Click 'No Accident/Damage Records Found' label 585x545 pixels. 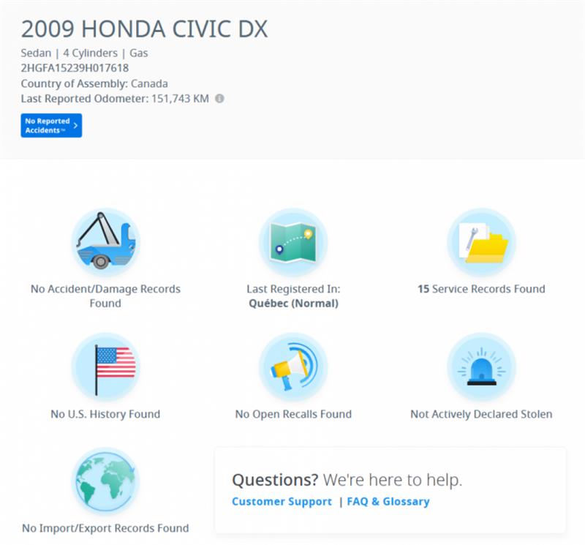[x=105, y=296]
